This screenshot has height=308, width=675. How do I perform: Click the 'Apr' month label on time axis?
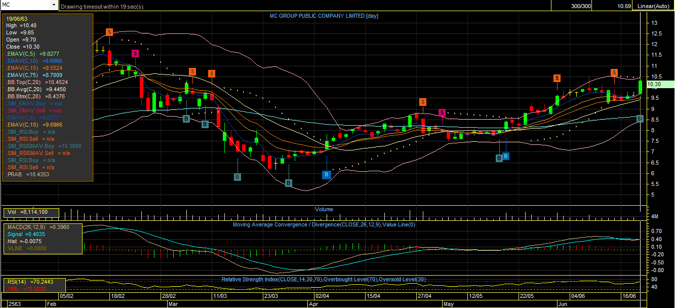pyautogui.click(x=314, y=304)
